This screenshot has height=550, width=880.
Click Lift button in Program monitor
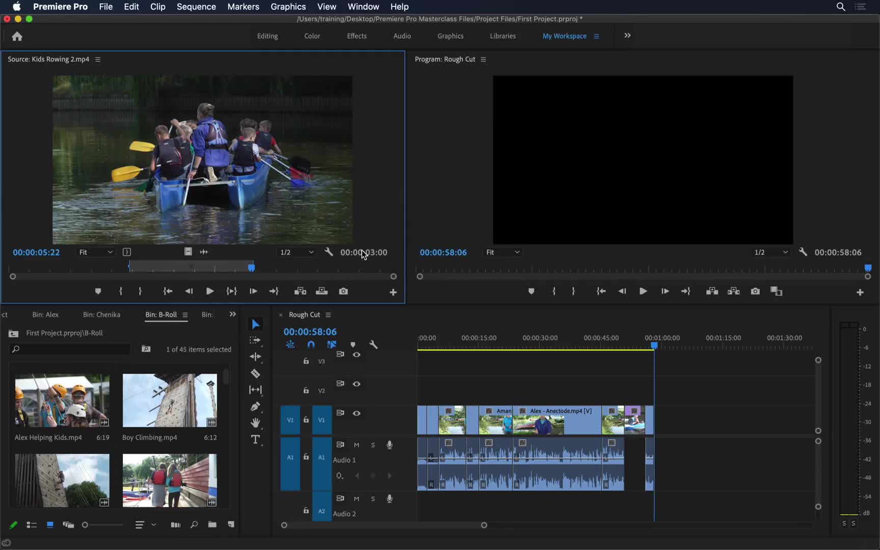click(x=712, y=291)
